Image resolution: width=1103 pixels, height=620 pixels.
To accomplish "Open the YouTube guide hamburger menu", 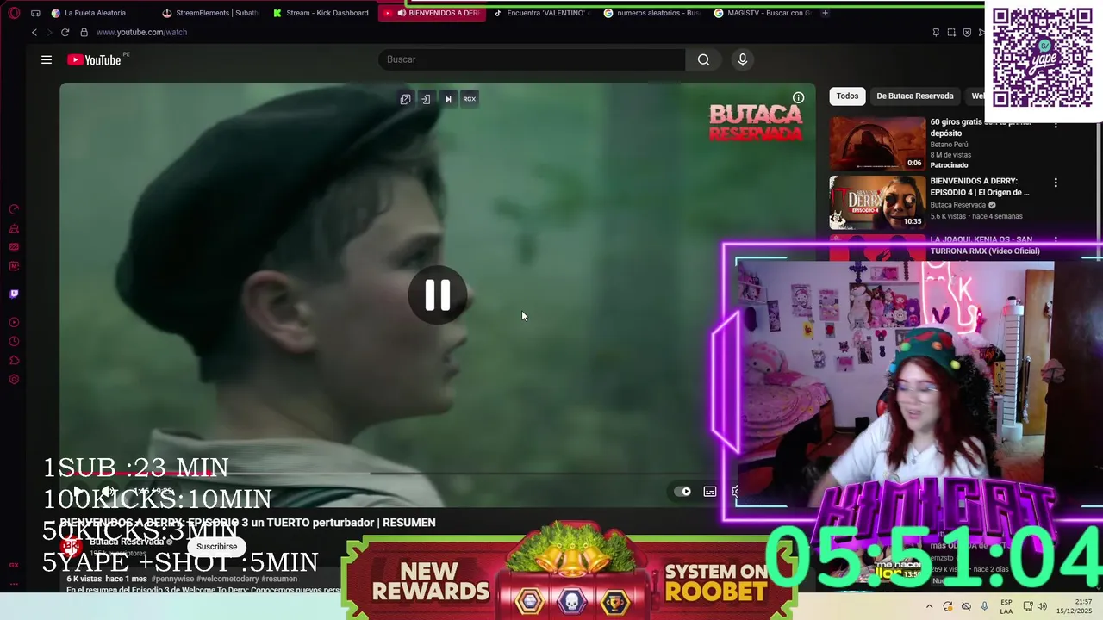I will click(x=47, y=59).
